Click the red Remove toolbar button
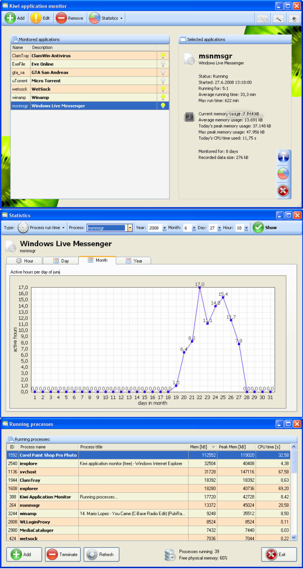The height and width of the screenshot is (569, 303). [70, 18]
